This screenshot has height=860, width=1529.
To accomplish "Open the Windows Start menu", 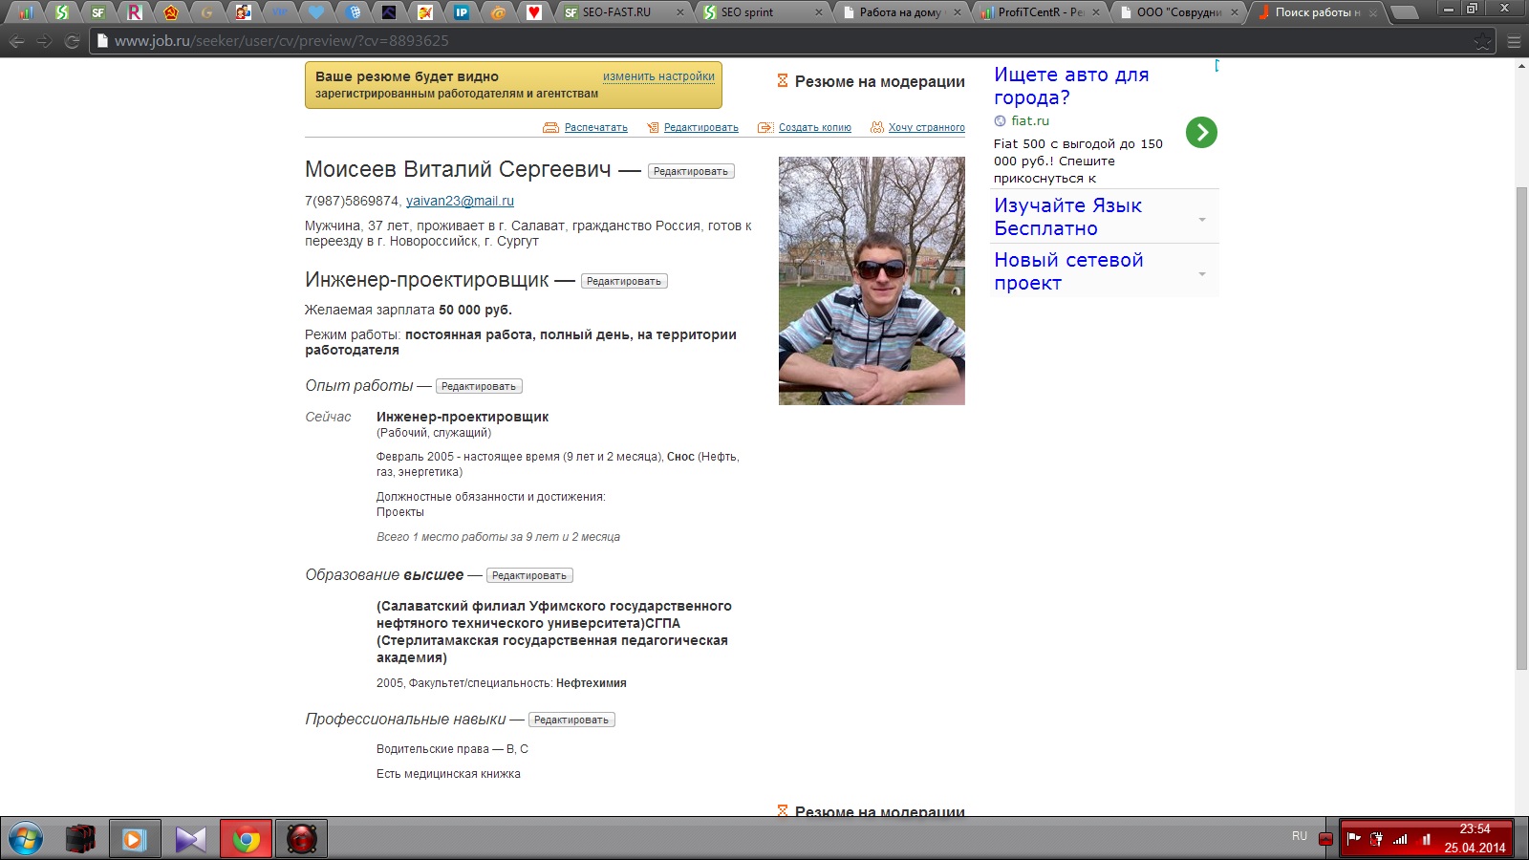I will click(x=26, y=840).
